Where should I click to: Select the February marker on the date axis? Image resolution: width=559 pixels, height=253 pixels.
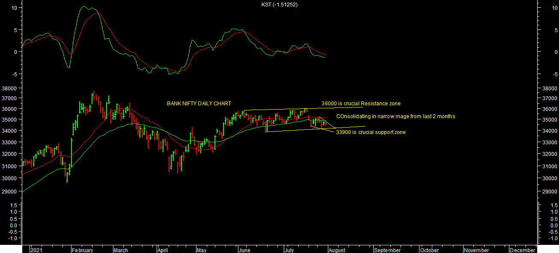click(82, 250)
